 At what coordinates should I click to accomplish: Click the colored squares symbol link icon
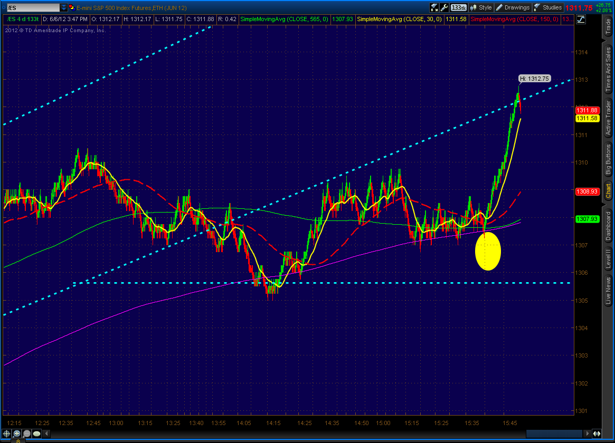(x=71, y=7)
